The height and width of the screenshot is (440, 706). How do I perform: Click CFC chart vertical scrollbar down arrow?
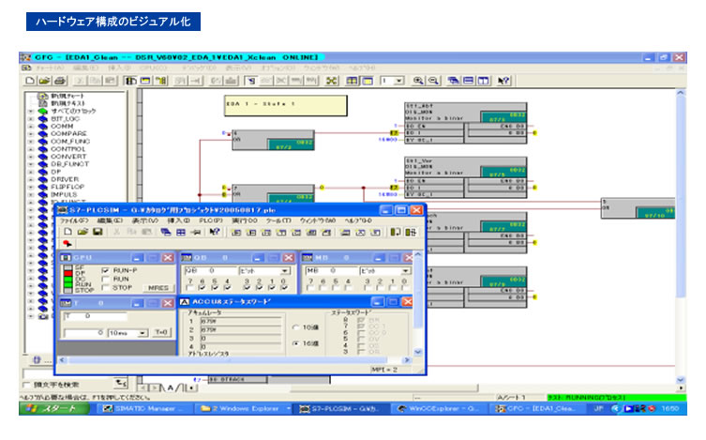pyautogui.click(x=681, y=381)
